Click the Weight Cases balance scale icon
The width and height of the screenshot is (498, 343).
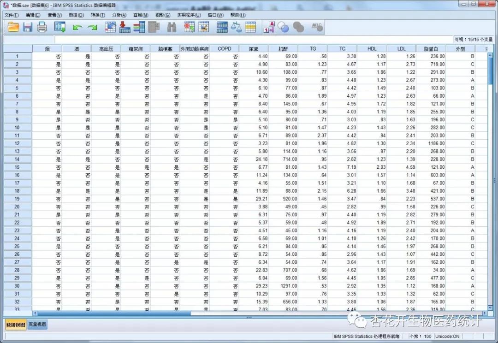pos(236,28)
